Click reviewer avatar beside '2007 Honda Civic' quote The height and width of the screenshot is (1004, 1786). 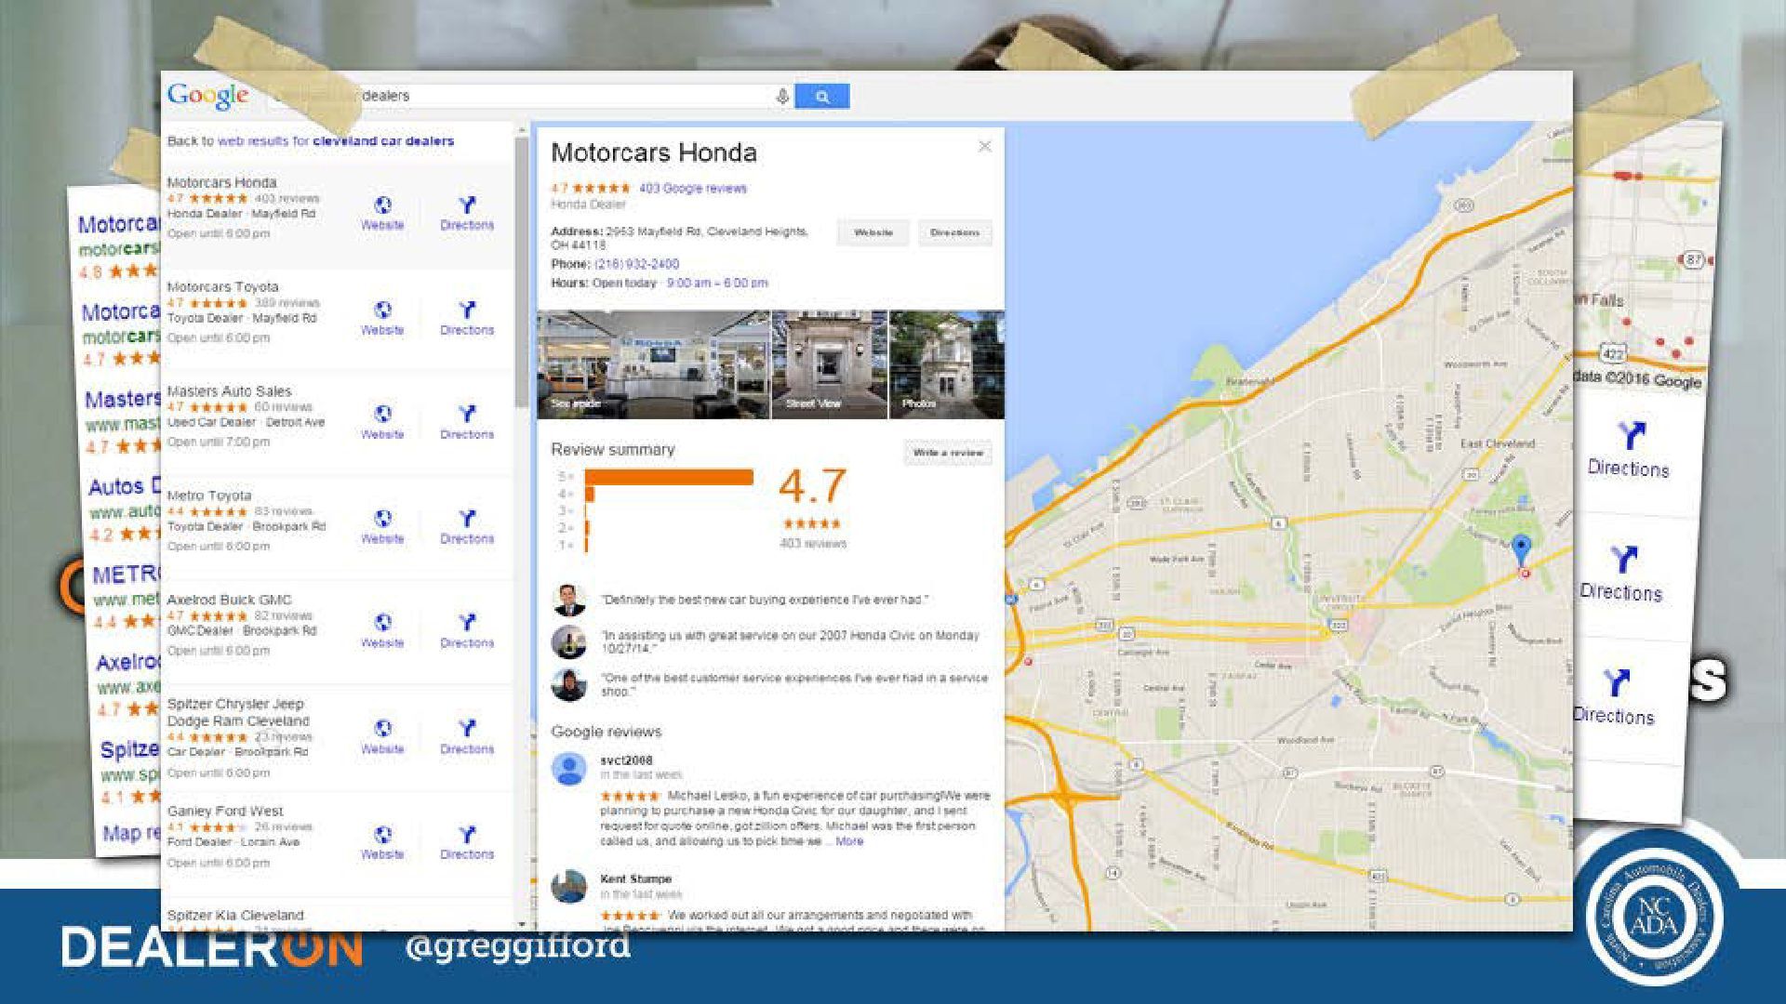(568, 641)
